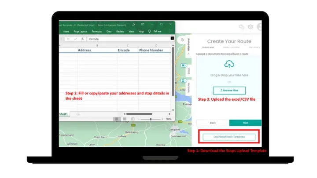The width and height of the screenshot is (317, 178).
Task: Switch to Page Layout view icon
Action: (x=125, y=119)
